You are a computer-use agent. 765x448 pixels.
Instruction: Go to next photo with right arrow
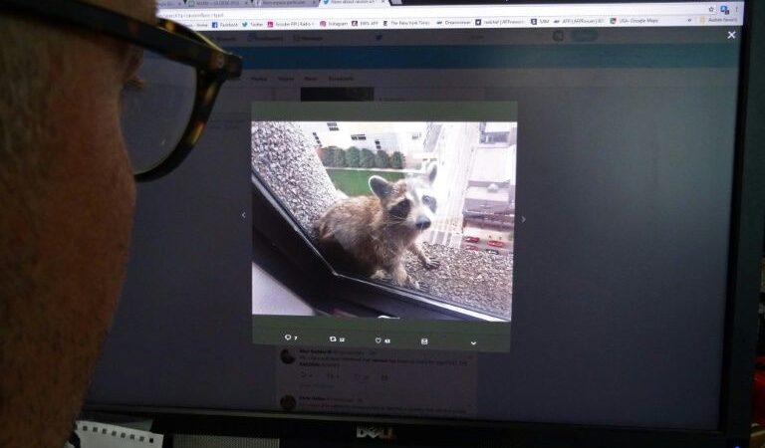pyautogui.click(x=523, y=219)
